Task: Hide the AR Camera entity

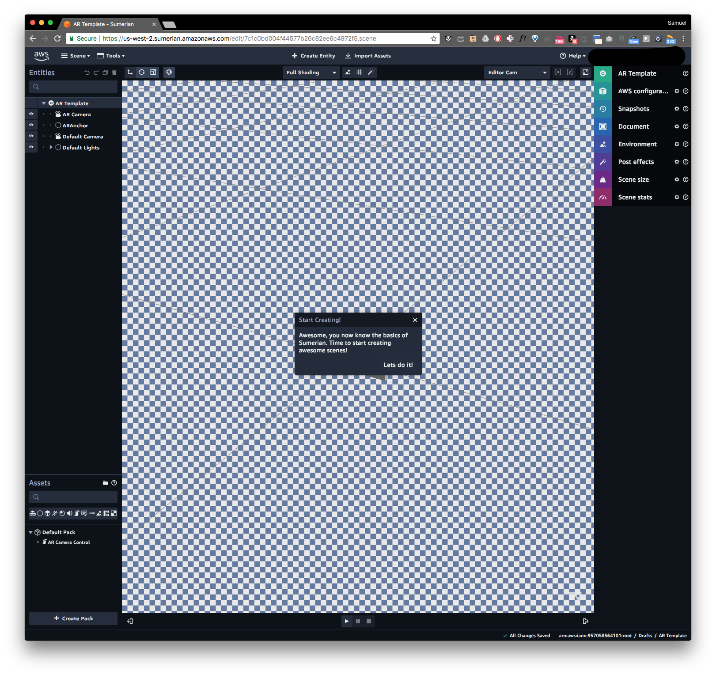Action: tap(31, 114)
